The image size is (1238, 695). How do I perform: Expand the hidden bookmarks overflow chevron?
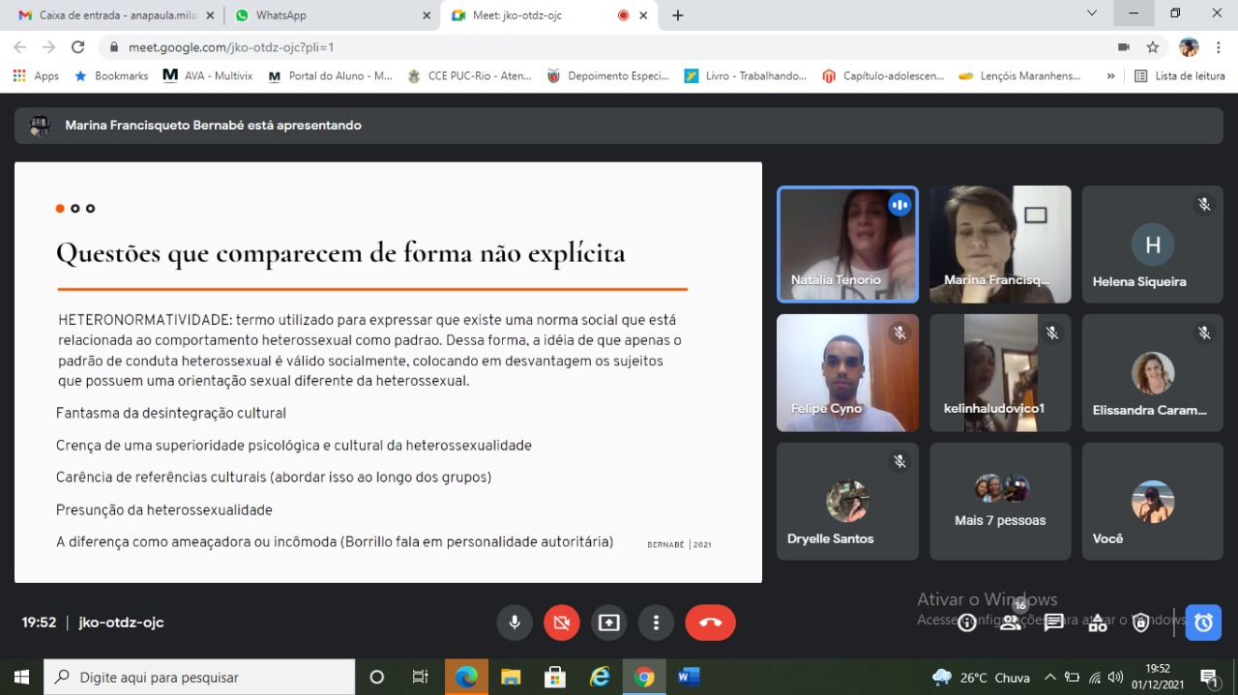pyautogui.click(x=1110, y=75)
